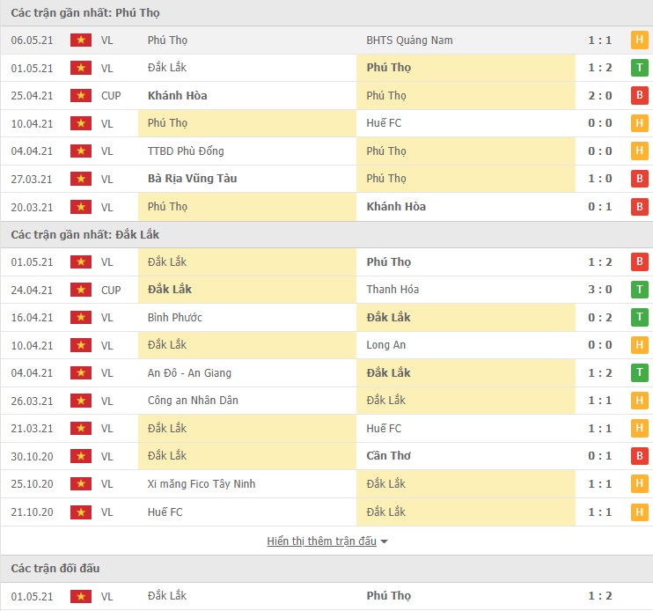Viewport: 653px width, 611px height.
Task: Click the red B badge on the 25.04.21 row
Action: [x=639, y=96]
